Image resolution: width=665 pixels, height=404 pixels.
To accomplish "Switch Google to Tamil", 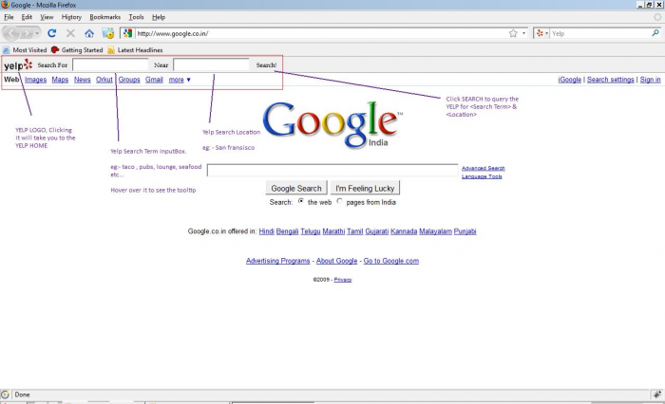I will 355,231.
